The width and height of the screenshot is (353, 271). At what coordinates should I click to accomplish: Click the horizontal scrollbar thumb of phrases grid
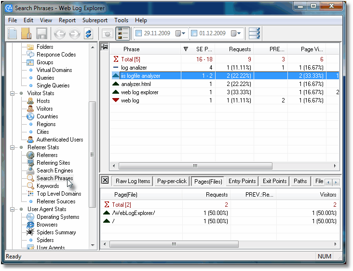195,166
